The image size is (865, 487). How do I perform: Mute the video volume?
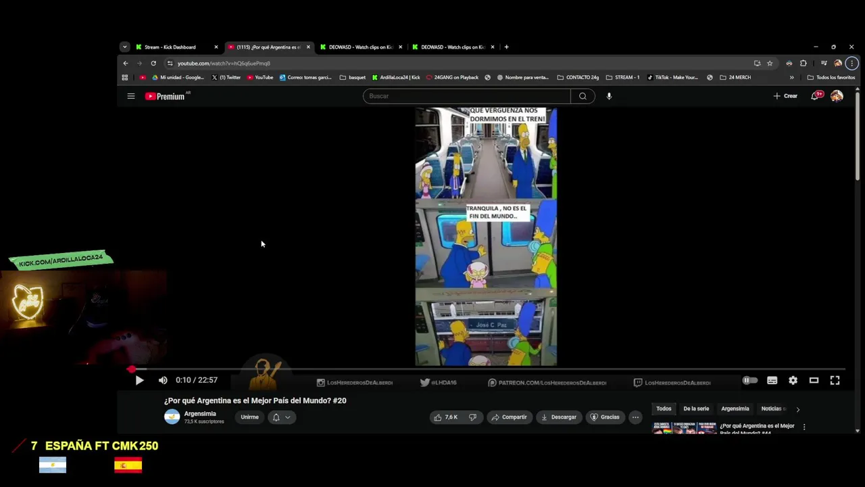pyautogui.click(x=163, y=380)
